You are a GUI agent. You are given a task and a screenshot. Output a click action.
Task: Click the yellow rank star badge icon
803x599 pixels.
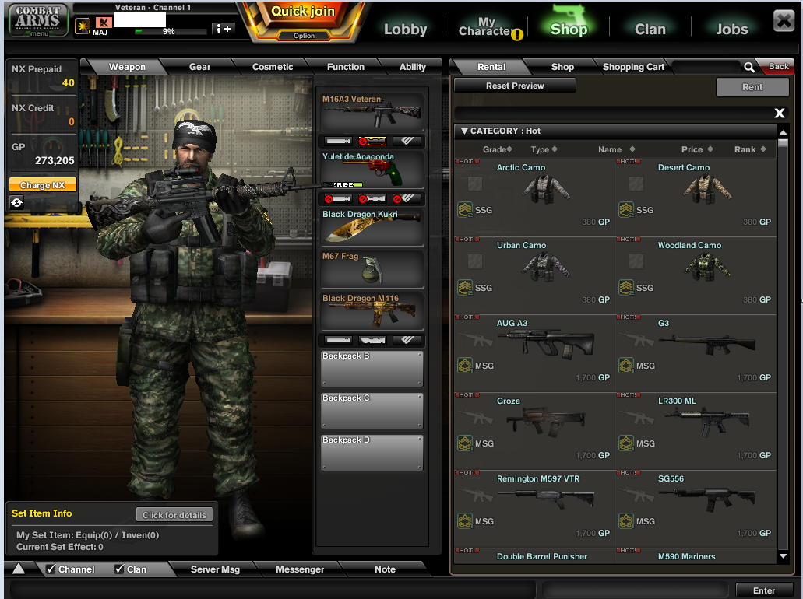click(x=83, y=26)
